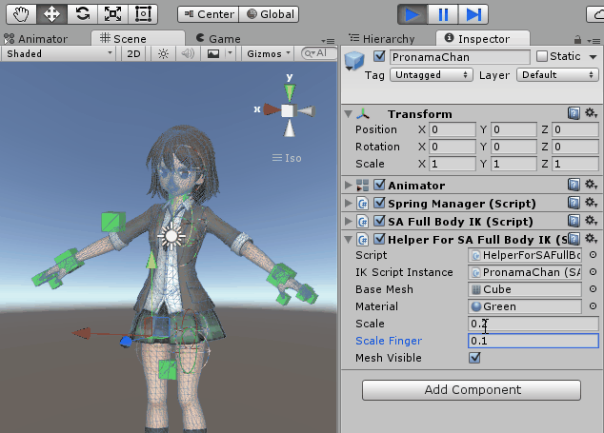Open the GameObject cube icon picker
The width and height of the screenshot is (604, 433).
[x=354, y=61]
